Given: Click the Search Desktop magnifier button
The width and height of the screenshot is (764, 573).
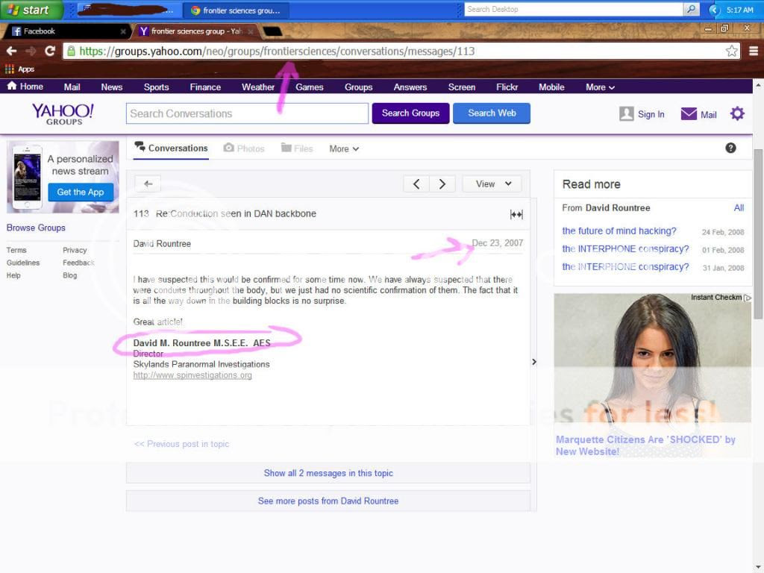Looking at the screenshot, I should pyautogui.click(x=691, y=9).
